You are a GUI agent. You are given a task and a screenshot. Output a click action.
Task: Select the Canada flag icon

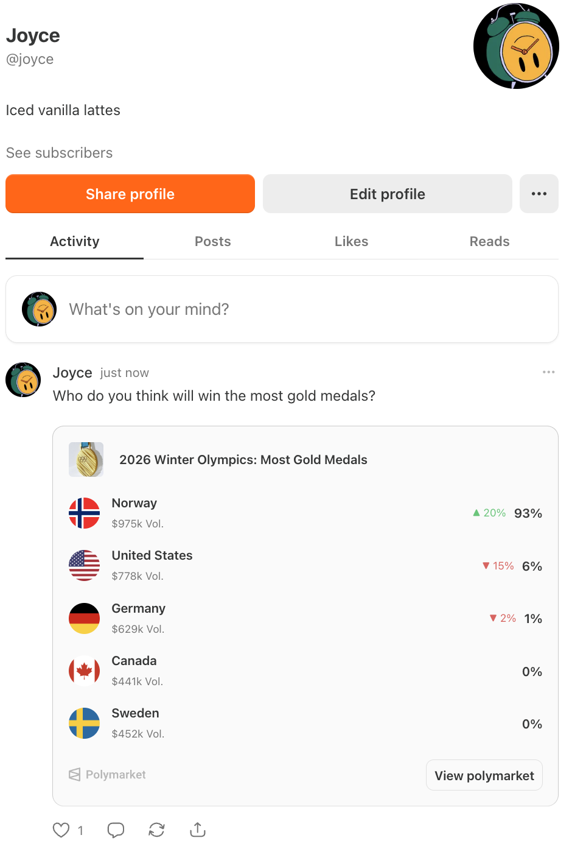point(85,671)
